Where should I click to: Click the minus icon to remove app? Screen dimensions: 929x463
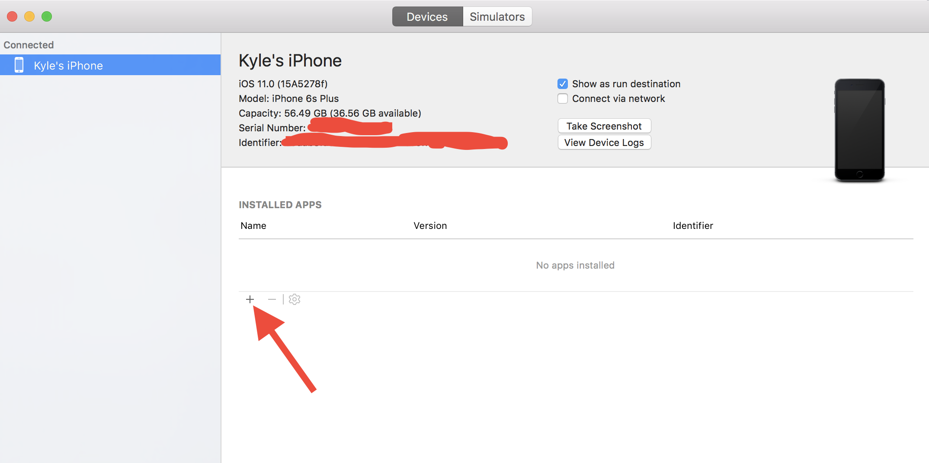(x=272, y=299)
